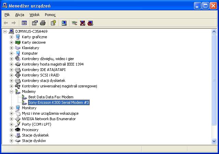Expand Klawiatury node
219x154 pixels.
point(11,48)
